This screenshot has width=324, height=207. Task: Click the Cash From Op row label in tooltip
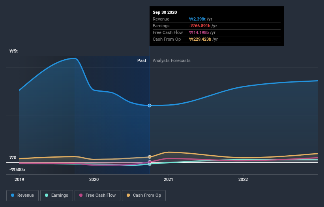tap(167, 39)
